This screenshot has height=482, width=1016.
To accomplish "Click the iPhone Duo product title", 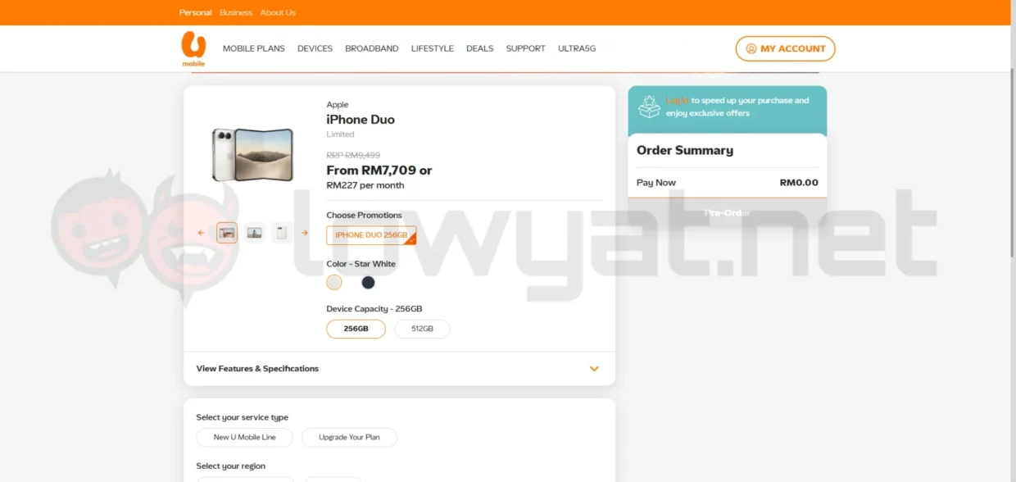I will click(x=361, y=120).
